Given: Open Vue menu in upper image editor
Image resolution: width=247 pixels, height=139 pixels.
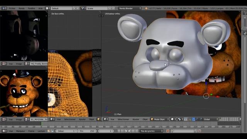Looking at the screenshot, I should click(10, 64).
